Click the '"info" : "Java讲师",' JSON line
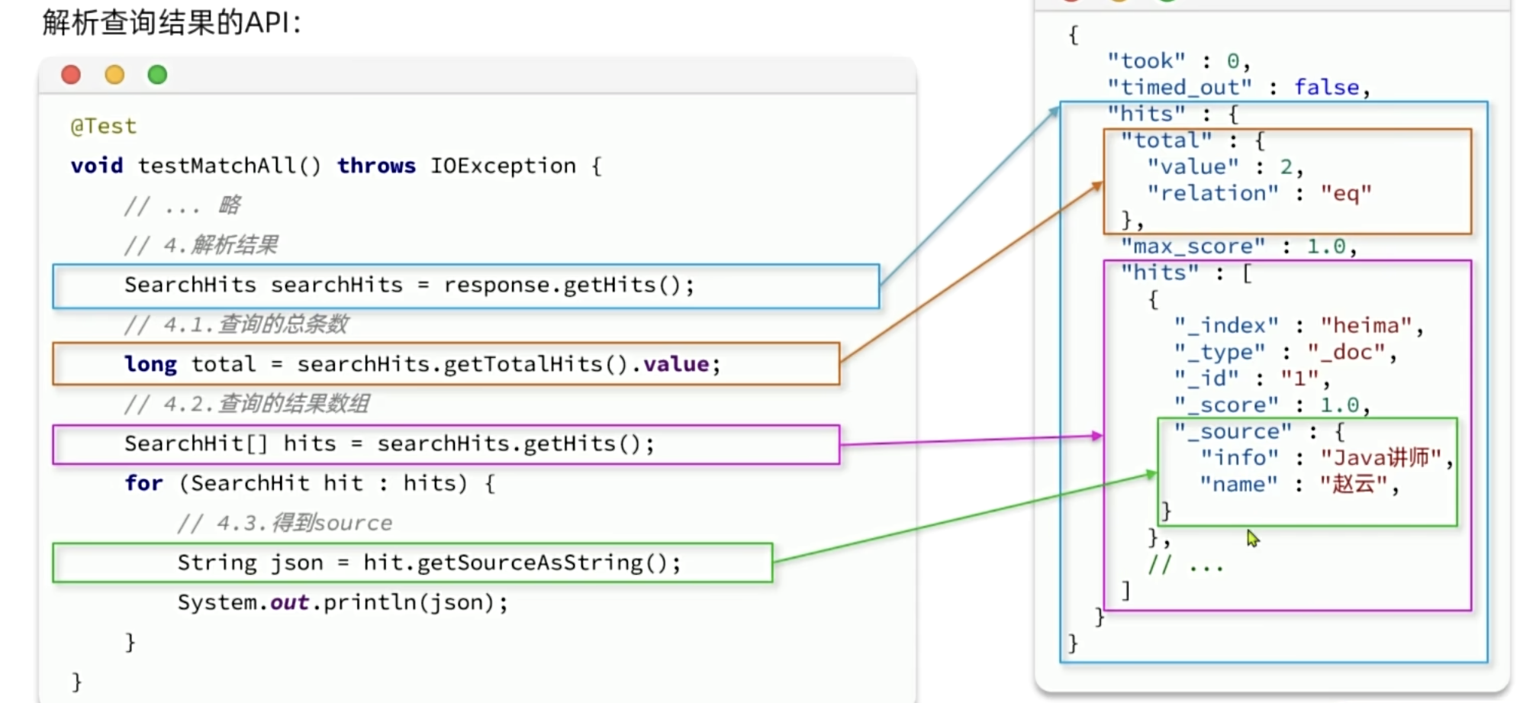 [1326, 458]
